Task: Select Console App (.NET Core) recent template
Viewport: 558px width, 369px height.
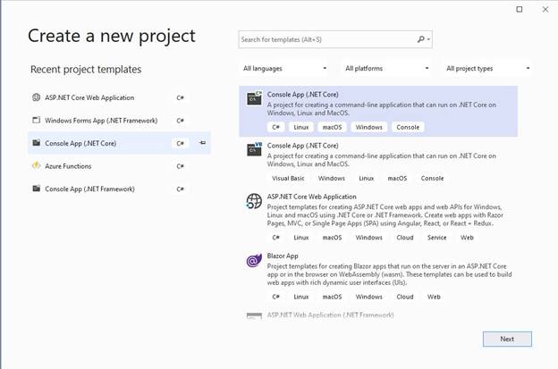Action: 119,143
